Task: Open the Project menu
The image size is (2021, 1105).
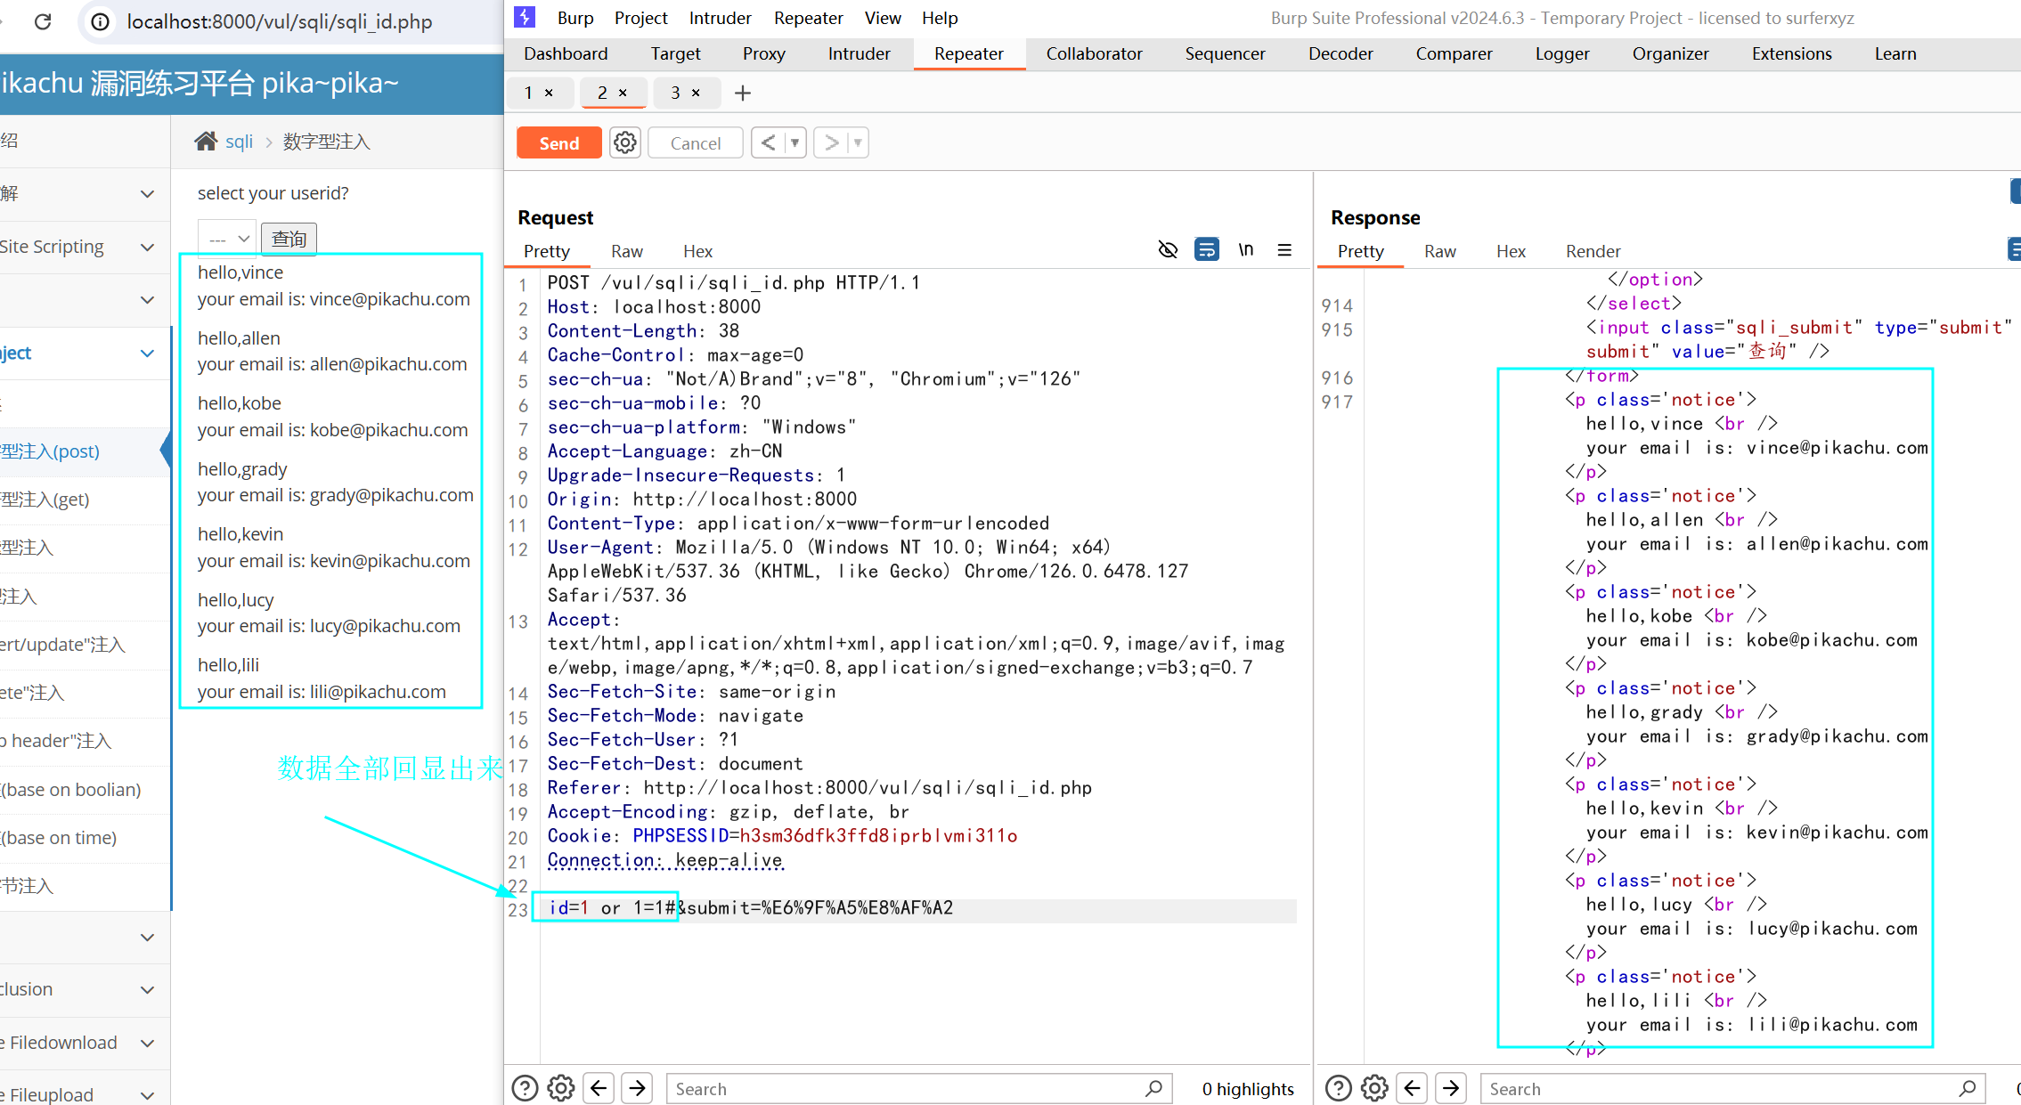Action: [x=641, y=18]
